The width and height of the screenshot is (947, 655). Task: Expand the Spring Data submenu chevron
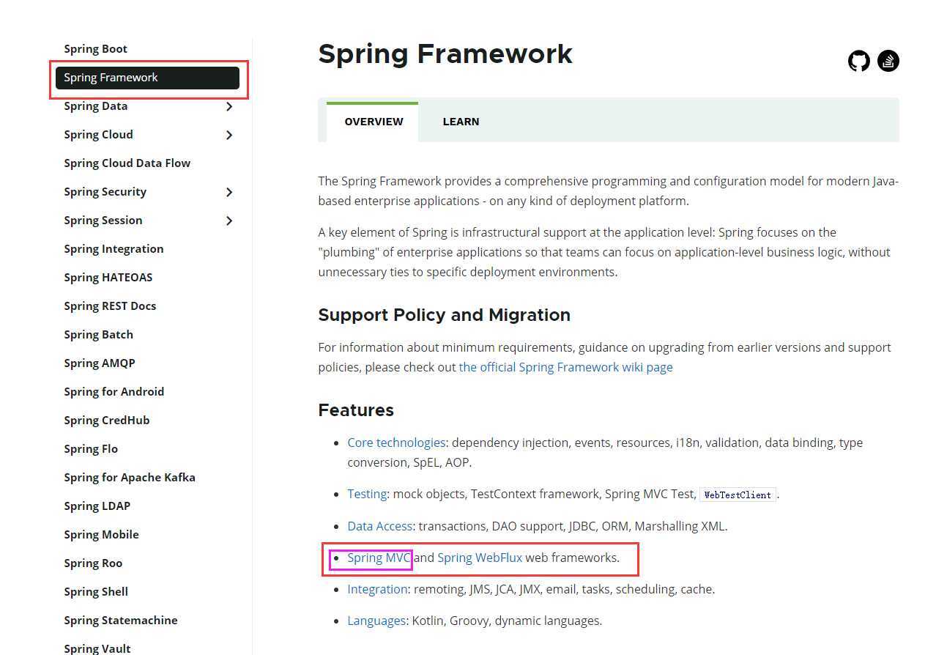[x=229, y=106]
